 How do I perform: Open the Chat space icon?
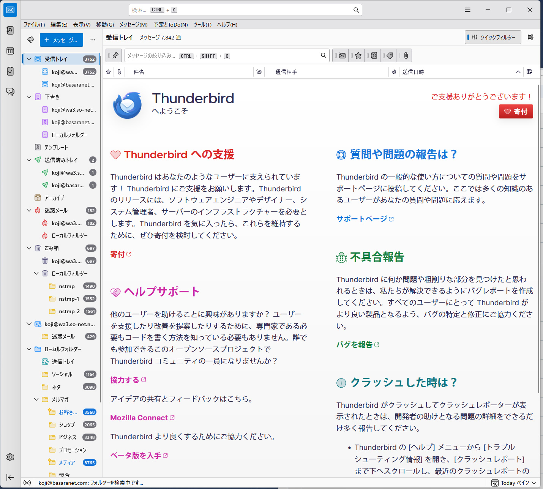[x=10, y=91]
